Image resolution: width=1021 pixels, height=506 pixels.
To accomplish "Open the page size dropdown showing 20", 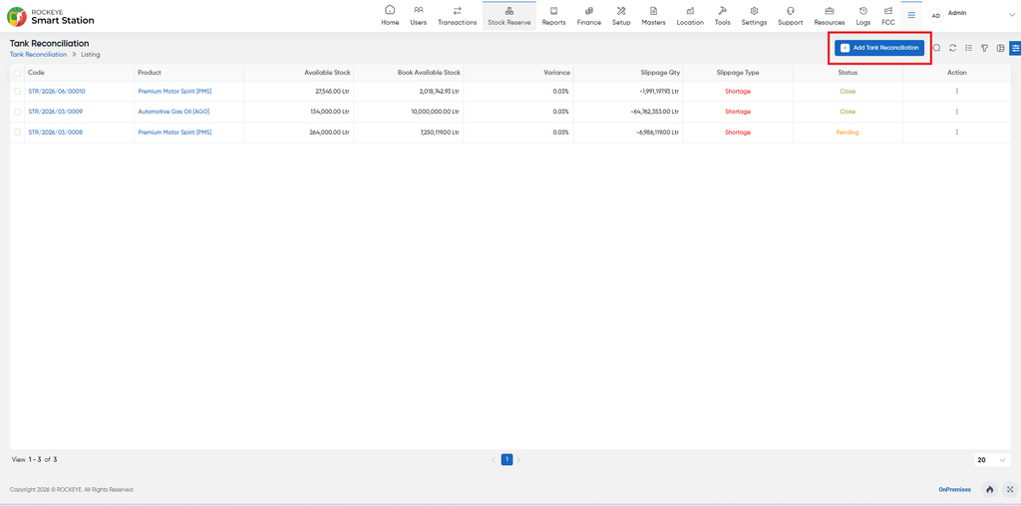I will (x=992, y=460).
